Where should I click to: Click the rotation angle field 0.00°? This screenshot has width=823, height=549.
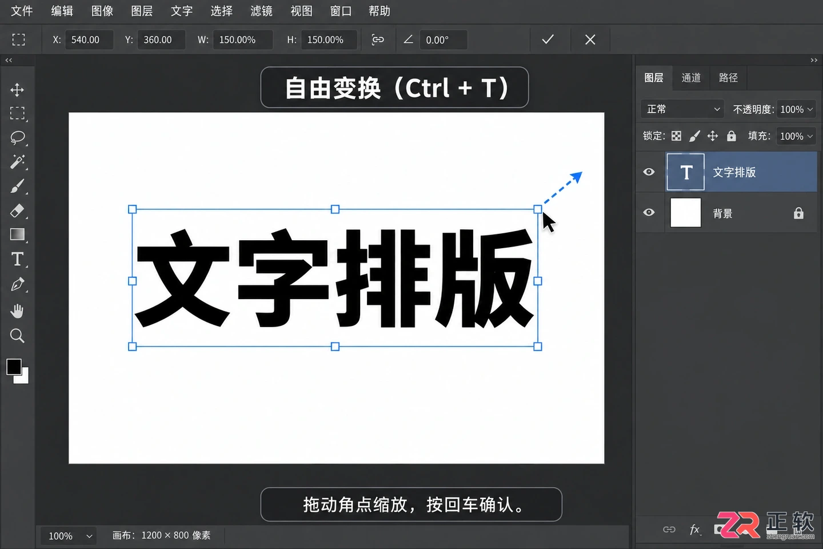443,39
